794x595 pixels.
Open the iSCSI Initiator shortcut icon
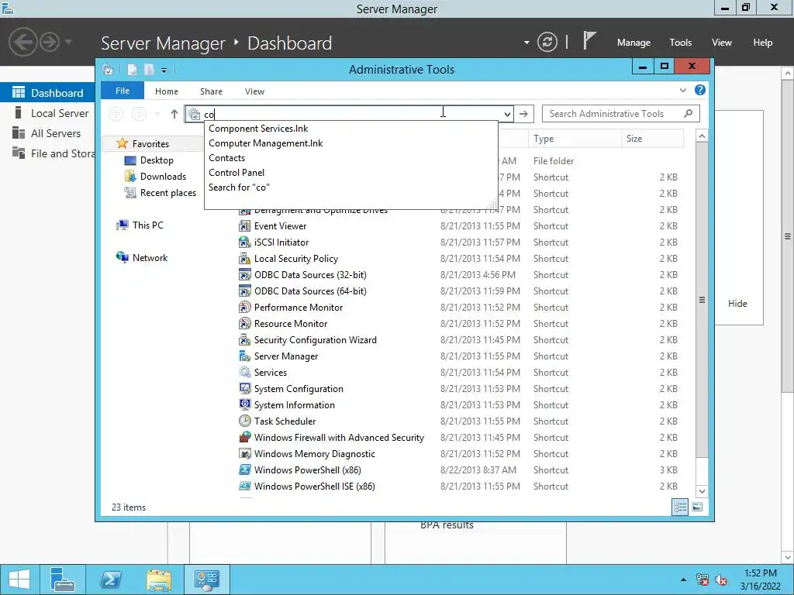click(x=244, y=242)
